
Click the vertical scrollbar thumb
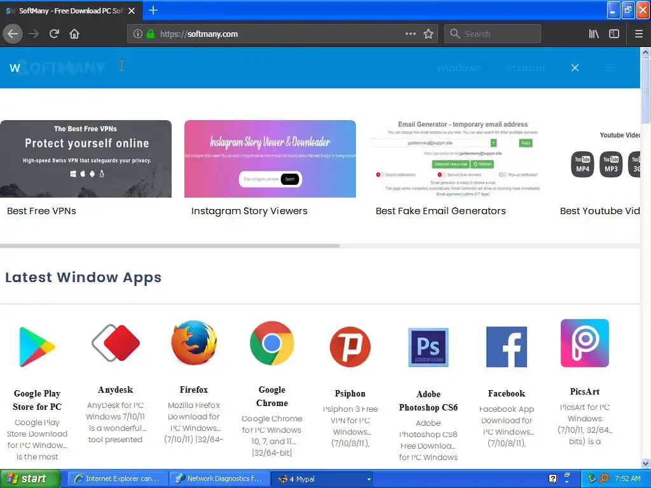click(645, 90)
